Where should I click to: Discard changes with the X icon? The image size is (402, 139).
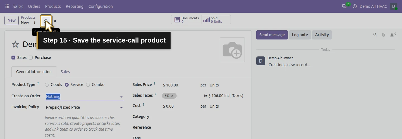pos(55,21)
